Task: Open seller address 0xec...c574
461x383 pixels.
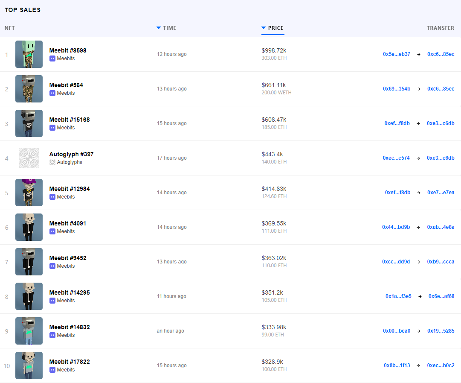Action: 396,158
